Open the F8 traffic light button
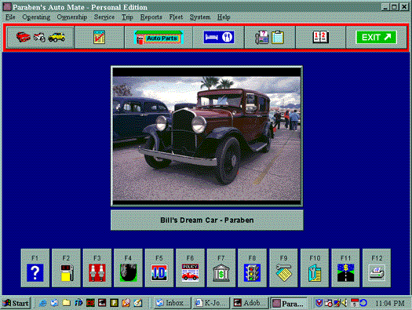The height and width of the screenshot is (310, 412). pyautogui.click(x=252, y=268)
